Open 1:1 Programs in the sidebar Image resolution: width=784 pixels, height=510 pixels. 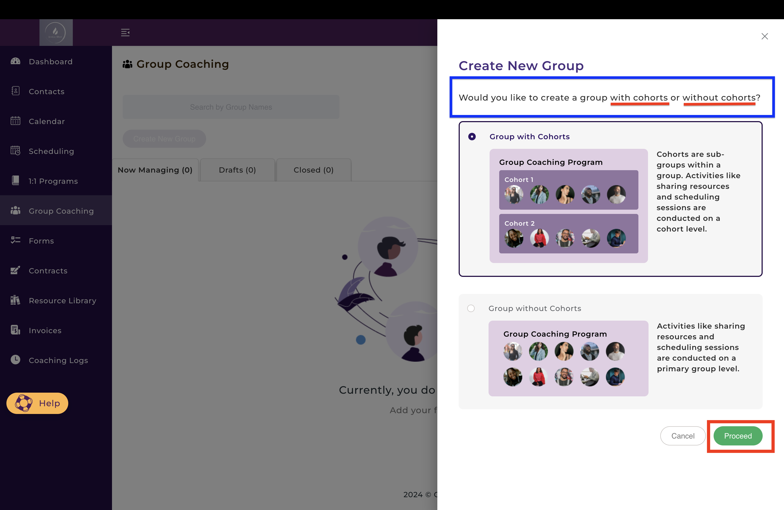coord(56,181)
